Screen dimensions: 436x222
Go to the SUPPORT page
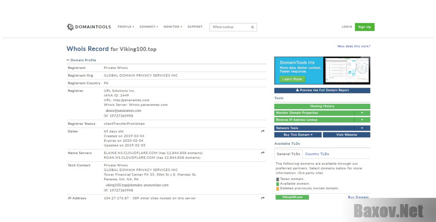pyautogui.click(x=195, y=27)
